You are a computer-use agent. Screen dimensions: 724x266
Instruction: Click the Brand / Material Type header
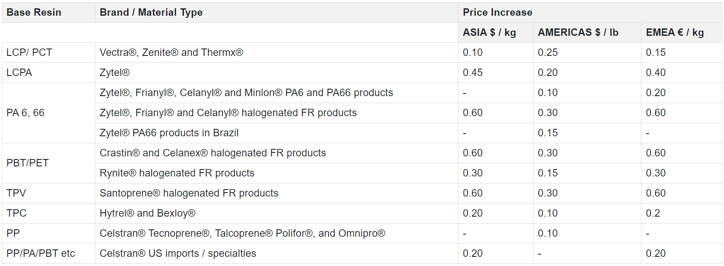pos(151,12)
